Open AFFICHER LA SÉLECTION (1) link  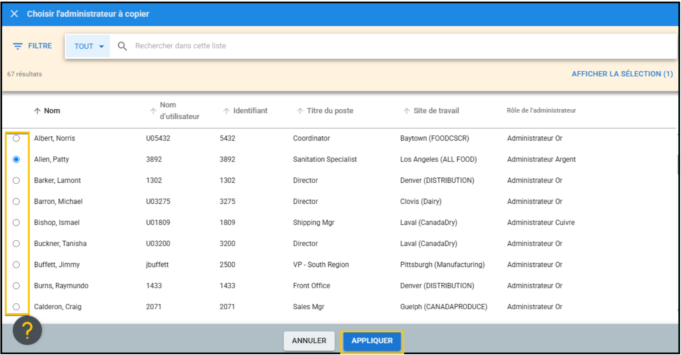[622, 74]
